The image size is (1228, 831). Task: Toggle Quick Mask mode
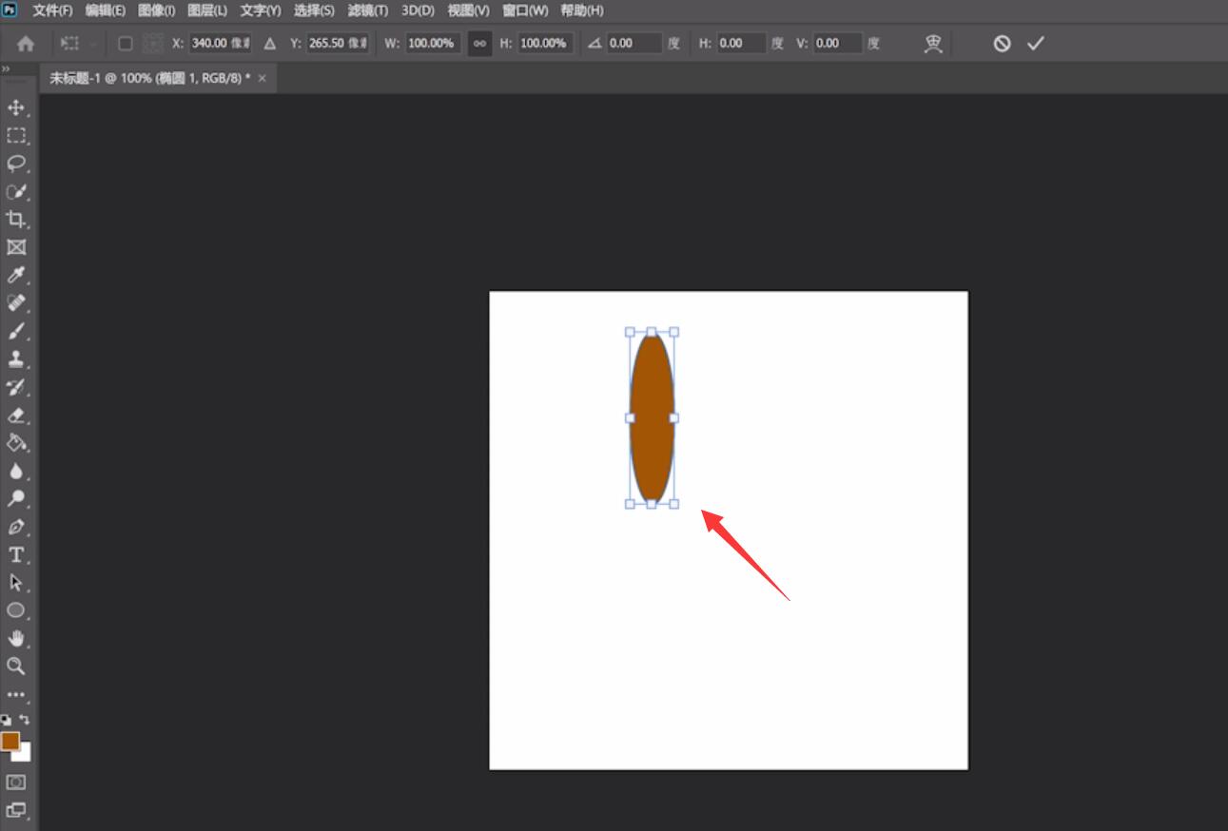pos(16,782)
